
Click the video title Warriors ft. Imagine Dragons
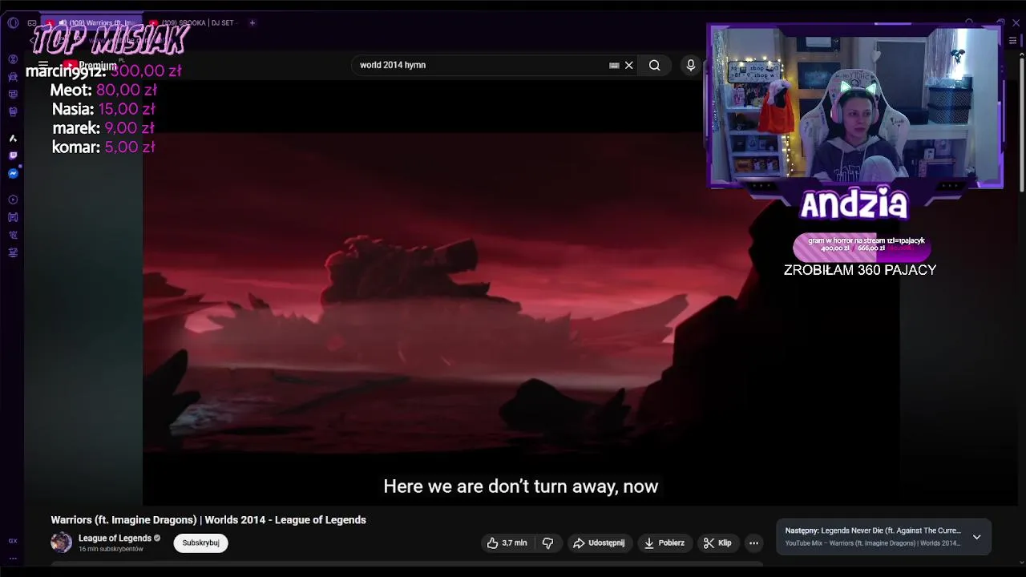[208, 520]
